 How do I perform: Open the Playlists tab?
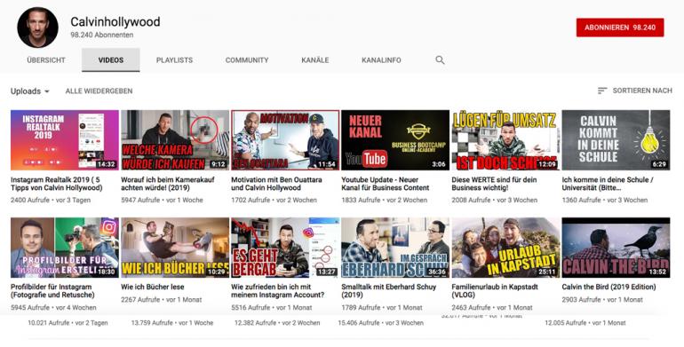pyautogui.click(x=174, y=60)
